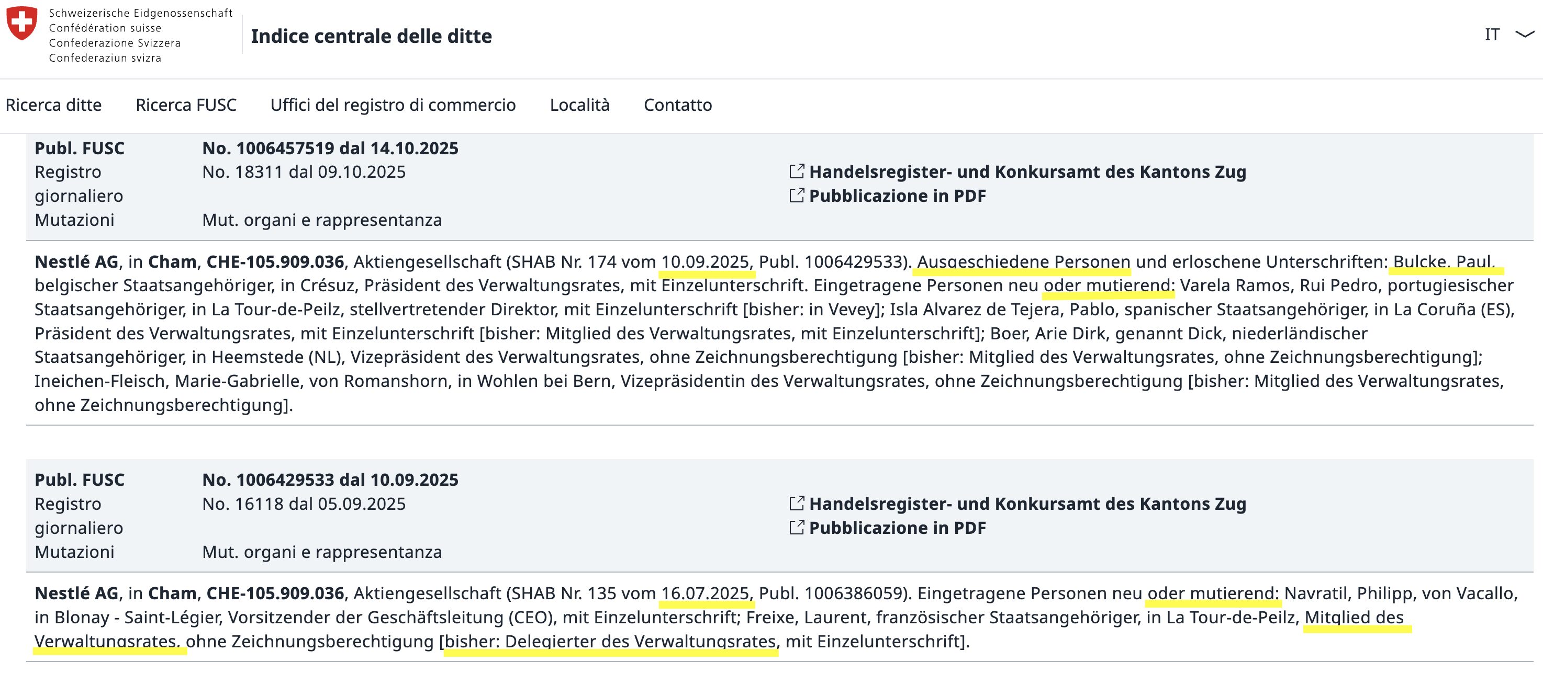Open Handelsregister Zug link for 10.09.2025 publication
This screenshot has width=1543, height=685.
pyautogui.click(x=1027, y=504)
